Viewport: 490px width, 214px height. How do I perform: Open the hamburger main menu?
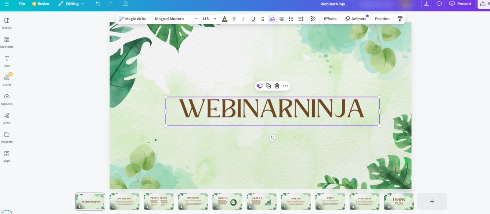click(x=7, y=4)
